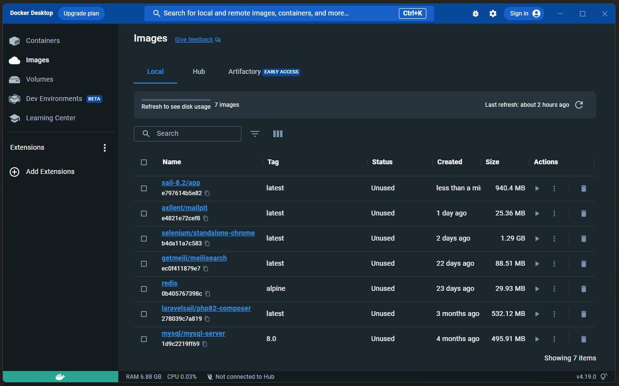Open the Extensions overflow menu

[x=105, y=147]
